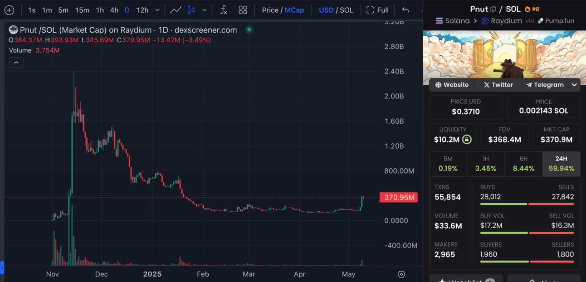Click the fire trending #8 badge
This screenshot has height=282, width=586.
532,9
